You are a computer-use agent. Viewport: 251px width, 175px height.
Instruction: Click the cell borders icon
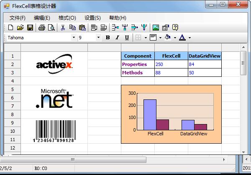[x=138, y=38]
